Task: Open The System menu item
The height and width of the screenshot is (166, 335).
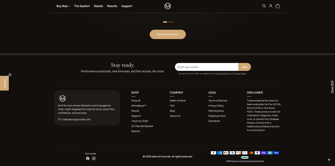Action: [x=82, y=6]
